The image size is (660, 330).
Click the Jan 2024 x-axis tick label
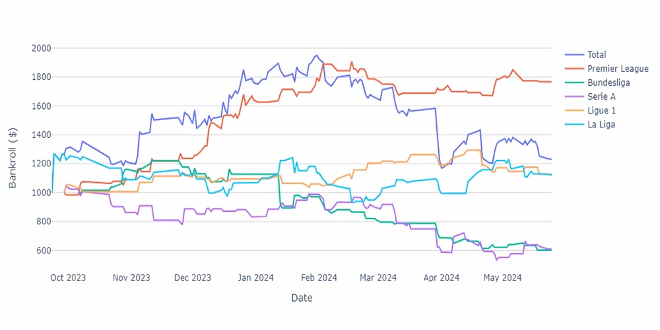255,278
